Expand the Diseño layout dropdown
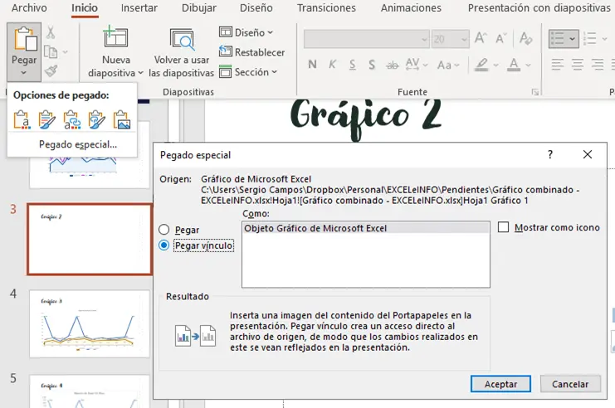Screen dimensions: 615x408 [x=246, y=32]
